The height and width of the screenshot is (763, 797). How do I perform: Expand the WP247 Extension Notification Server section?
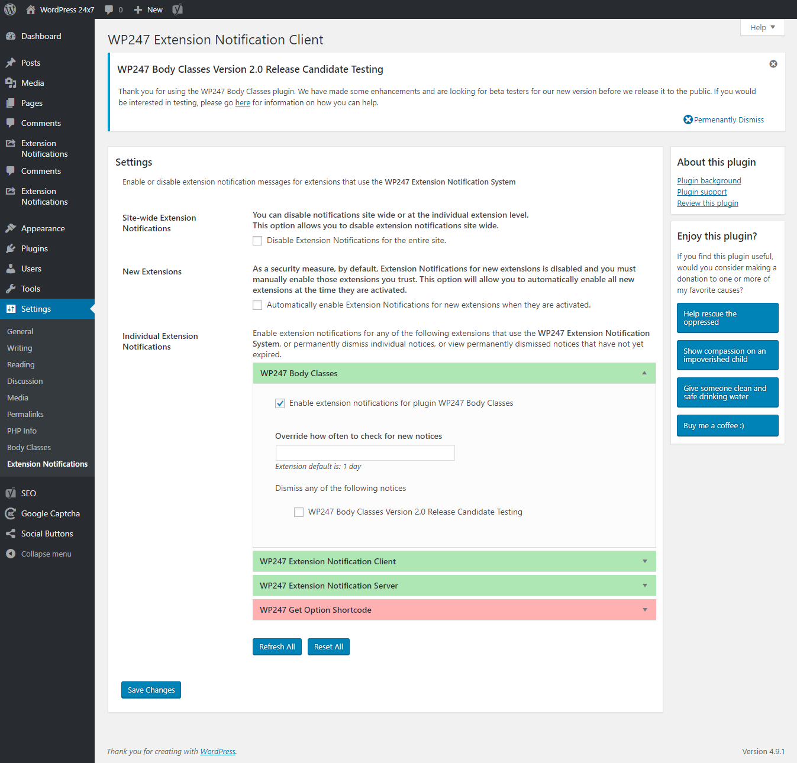coord(454,586)
